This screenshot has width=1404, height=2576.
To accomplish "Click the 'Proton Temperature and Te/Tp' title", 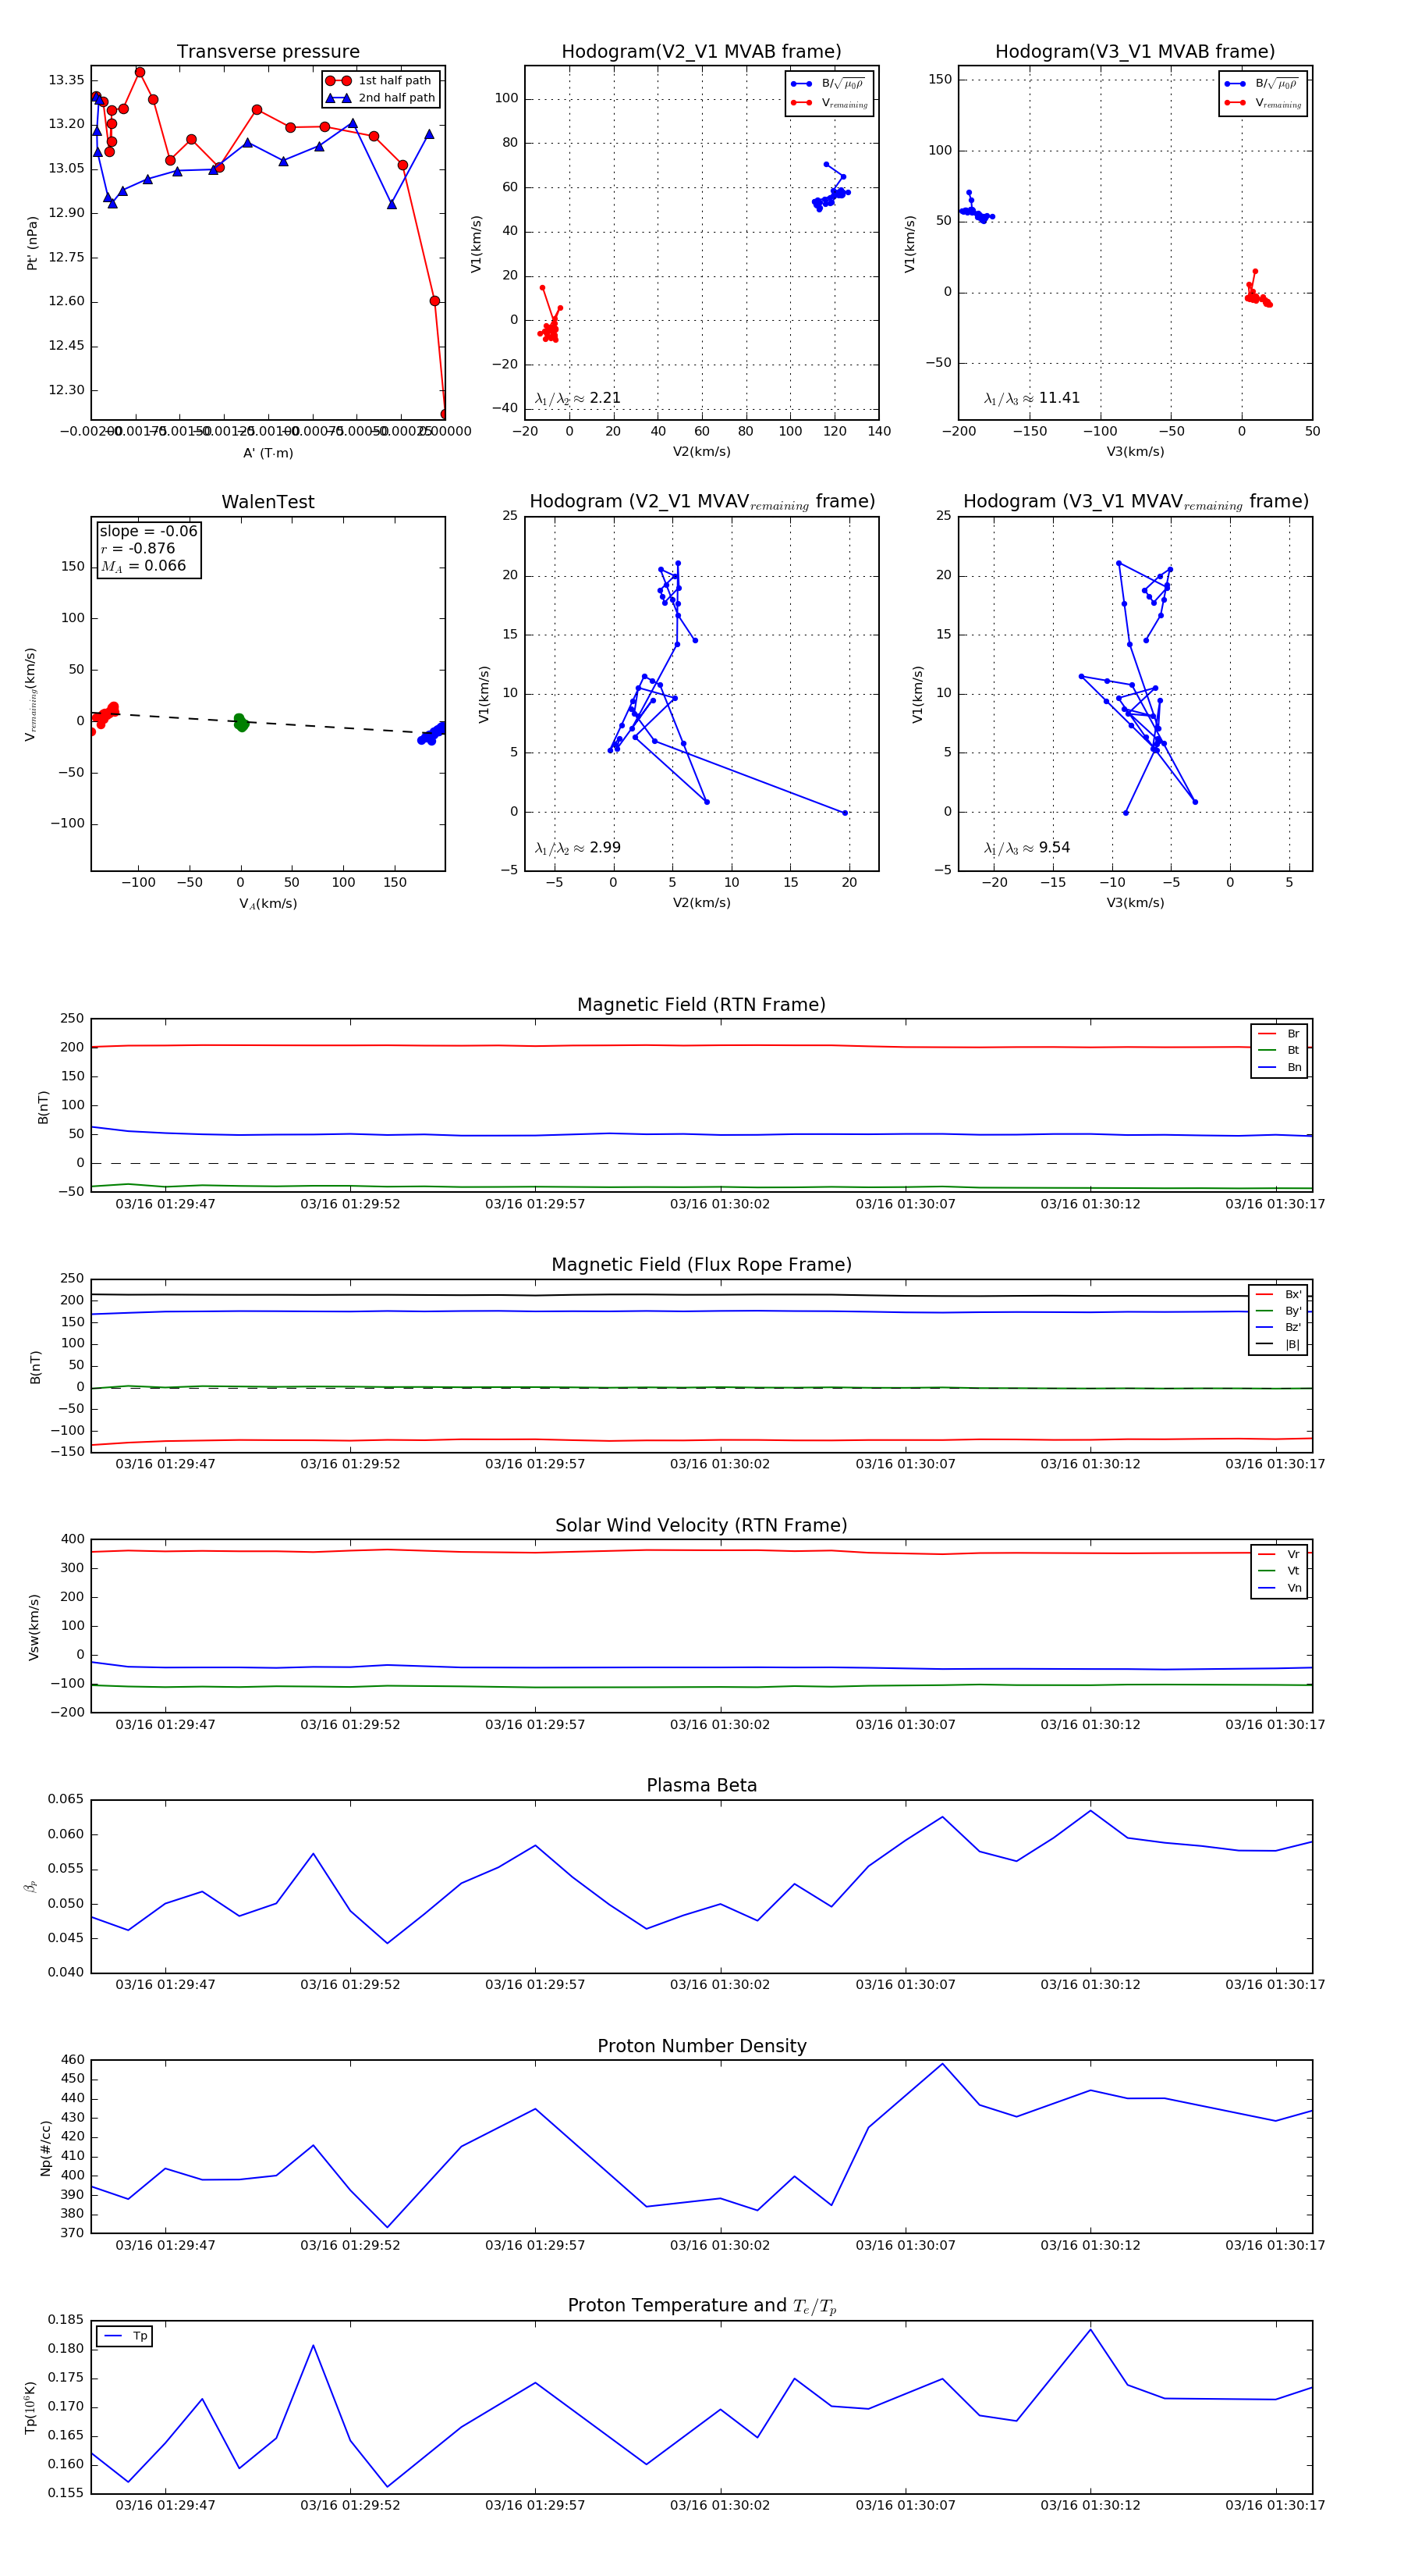I will pos(701,2306).
